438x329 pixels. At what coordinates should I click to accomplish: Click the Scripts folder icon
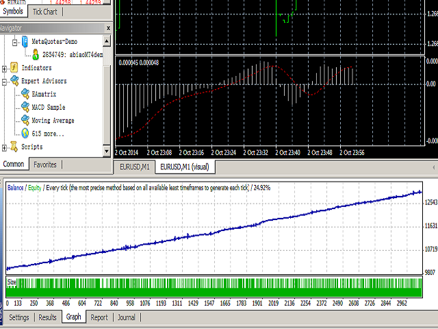14,147
